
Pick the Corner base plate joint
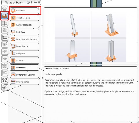point(25,25)
